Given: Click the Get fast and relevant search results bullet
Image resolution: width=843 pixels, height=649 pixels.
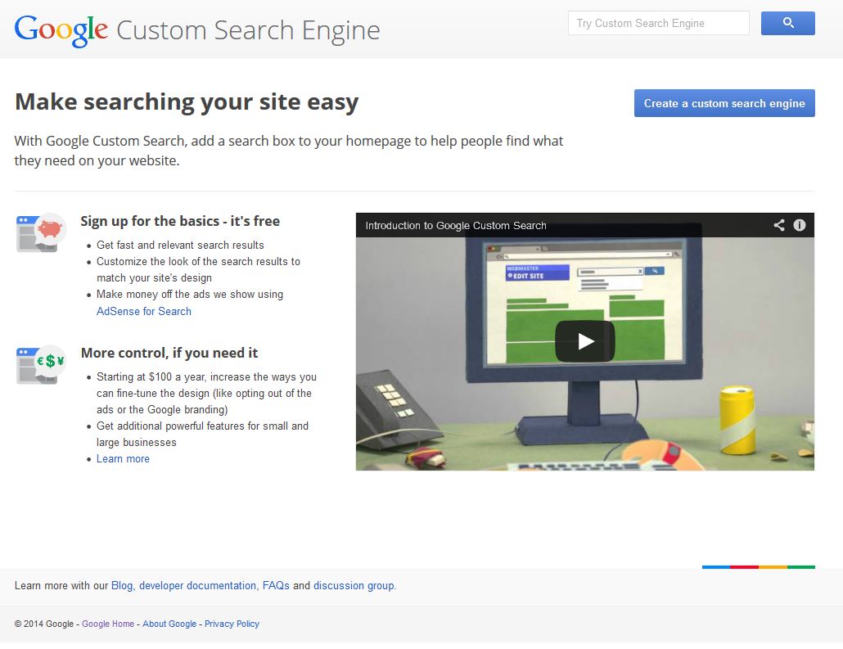Looking at the screenshot, I should pyautogui.click(x=180, y=246).
